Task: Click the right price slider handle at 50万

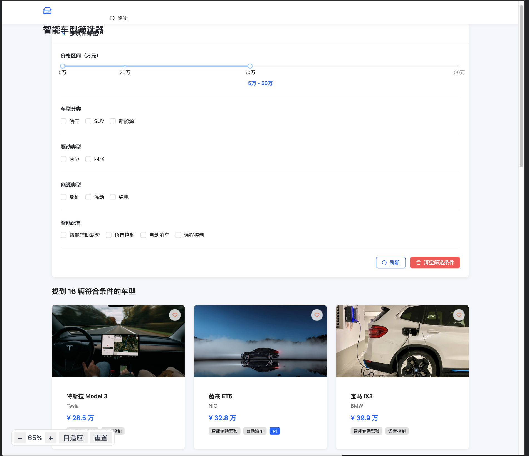Action: tap(250, 66)
